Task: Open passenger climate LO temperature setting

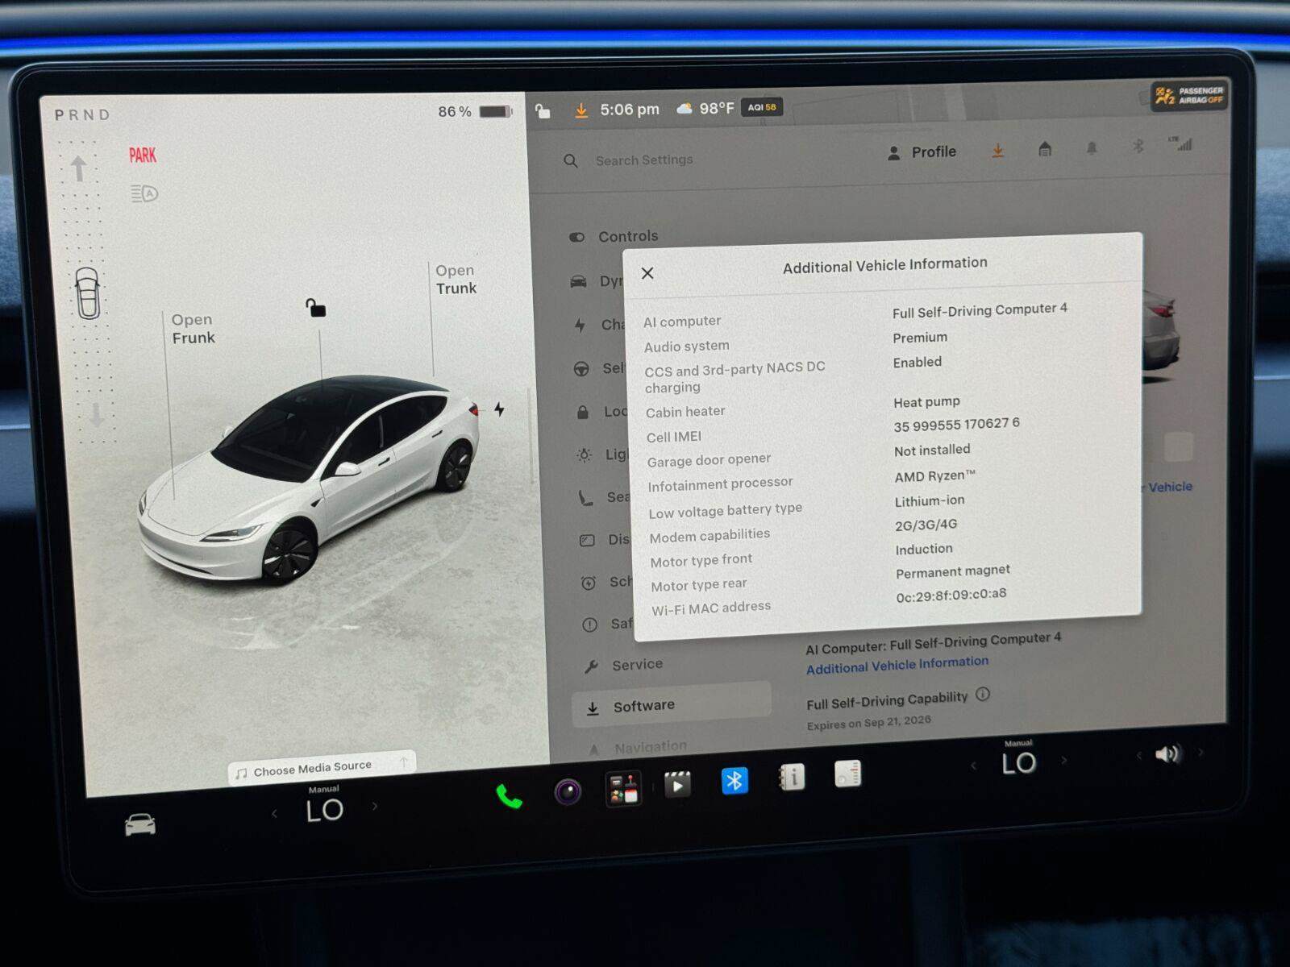Action: point(1018,762)
